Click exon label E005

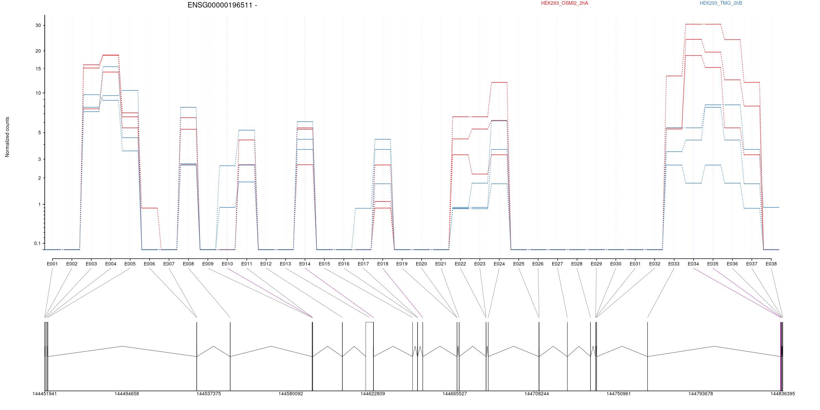(x=130, y=264)
